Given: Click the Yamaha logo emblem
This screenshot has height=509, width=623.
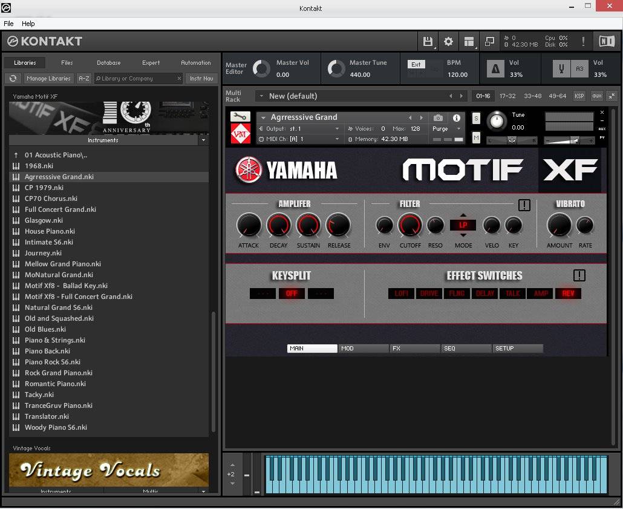Looking at the screenshot, I should [249, 170].
